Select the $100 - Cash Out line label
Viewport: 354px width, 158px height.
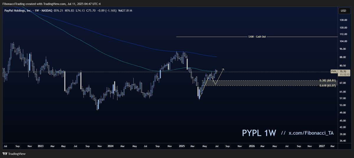pyautogui.click(x=258, y=37)
